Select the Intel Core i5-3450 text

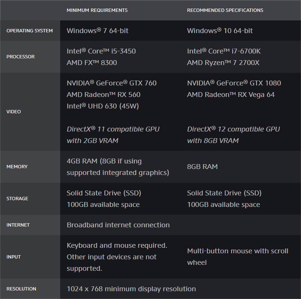click(101, 51)
